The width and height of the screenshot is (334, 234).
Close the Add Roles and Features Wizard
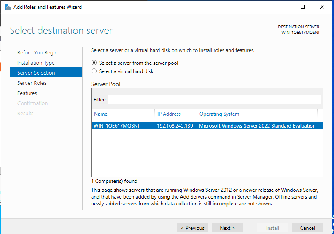pyautogui.click(x=322, y=7)
